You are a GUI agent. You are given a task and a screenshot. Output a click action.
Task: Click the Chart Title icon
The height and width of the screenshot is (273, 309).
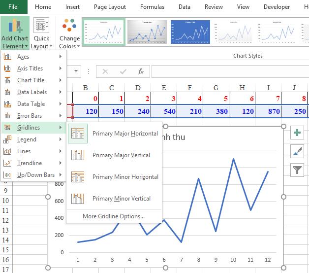click(x=7, y=80)
